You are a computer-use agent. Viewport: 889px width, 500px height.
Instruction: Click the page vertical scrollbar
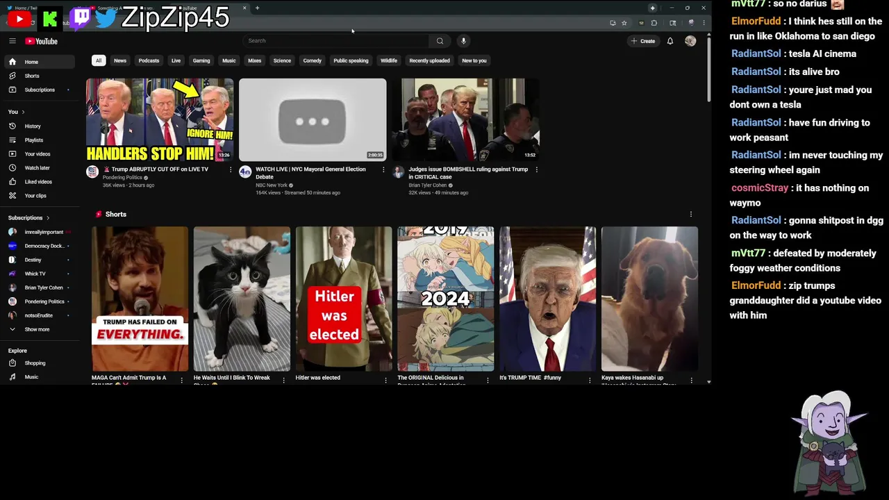click(x=708, y=69)
